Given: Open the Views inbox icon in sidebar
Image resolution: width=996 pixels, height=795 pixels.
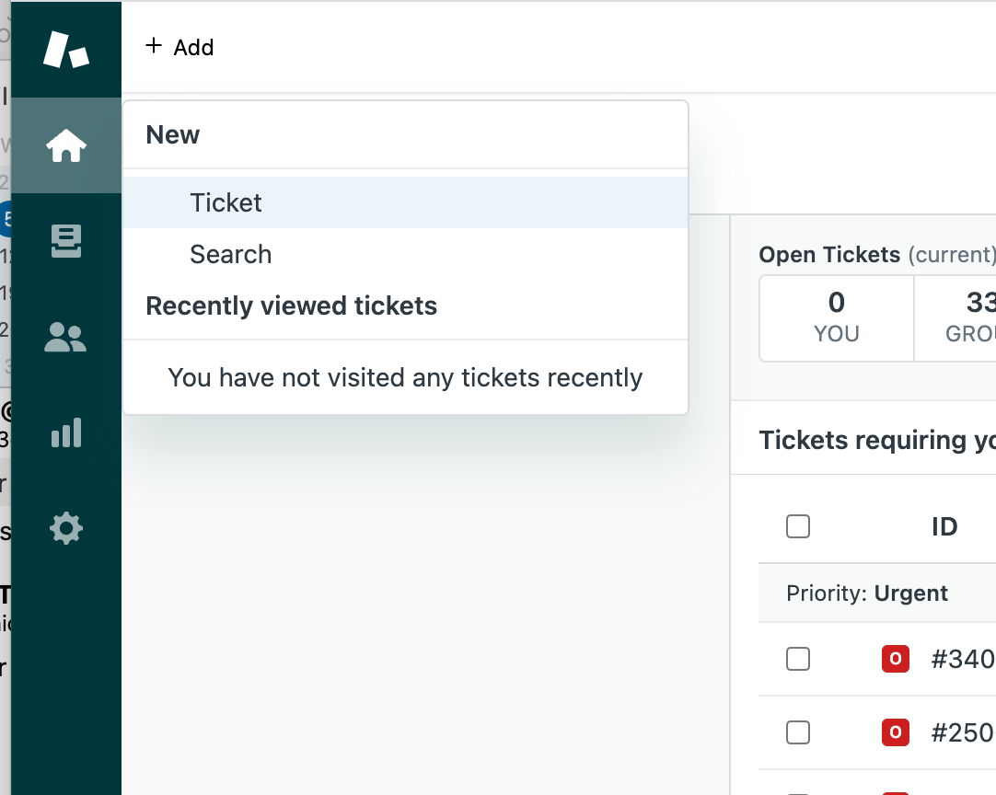Looking at the screenshot, I should coord(66,241).
